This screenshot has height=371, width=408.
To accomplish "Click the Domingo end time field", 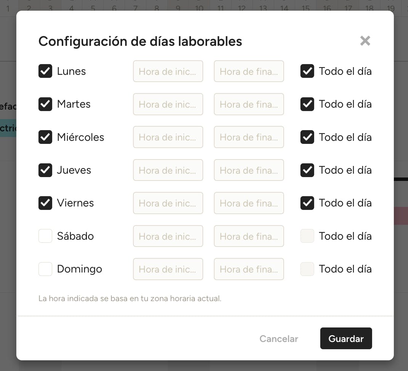I will click(249, 269).
